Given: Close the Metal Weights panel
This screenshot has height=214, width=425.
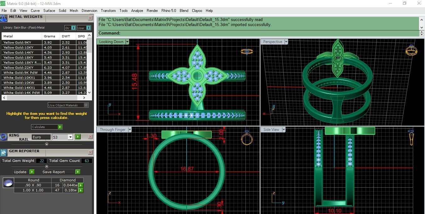Looking at the screenshot, I should [90, 18].
